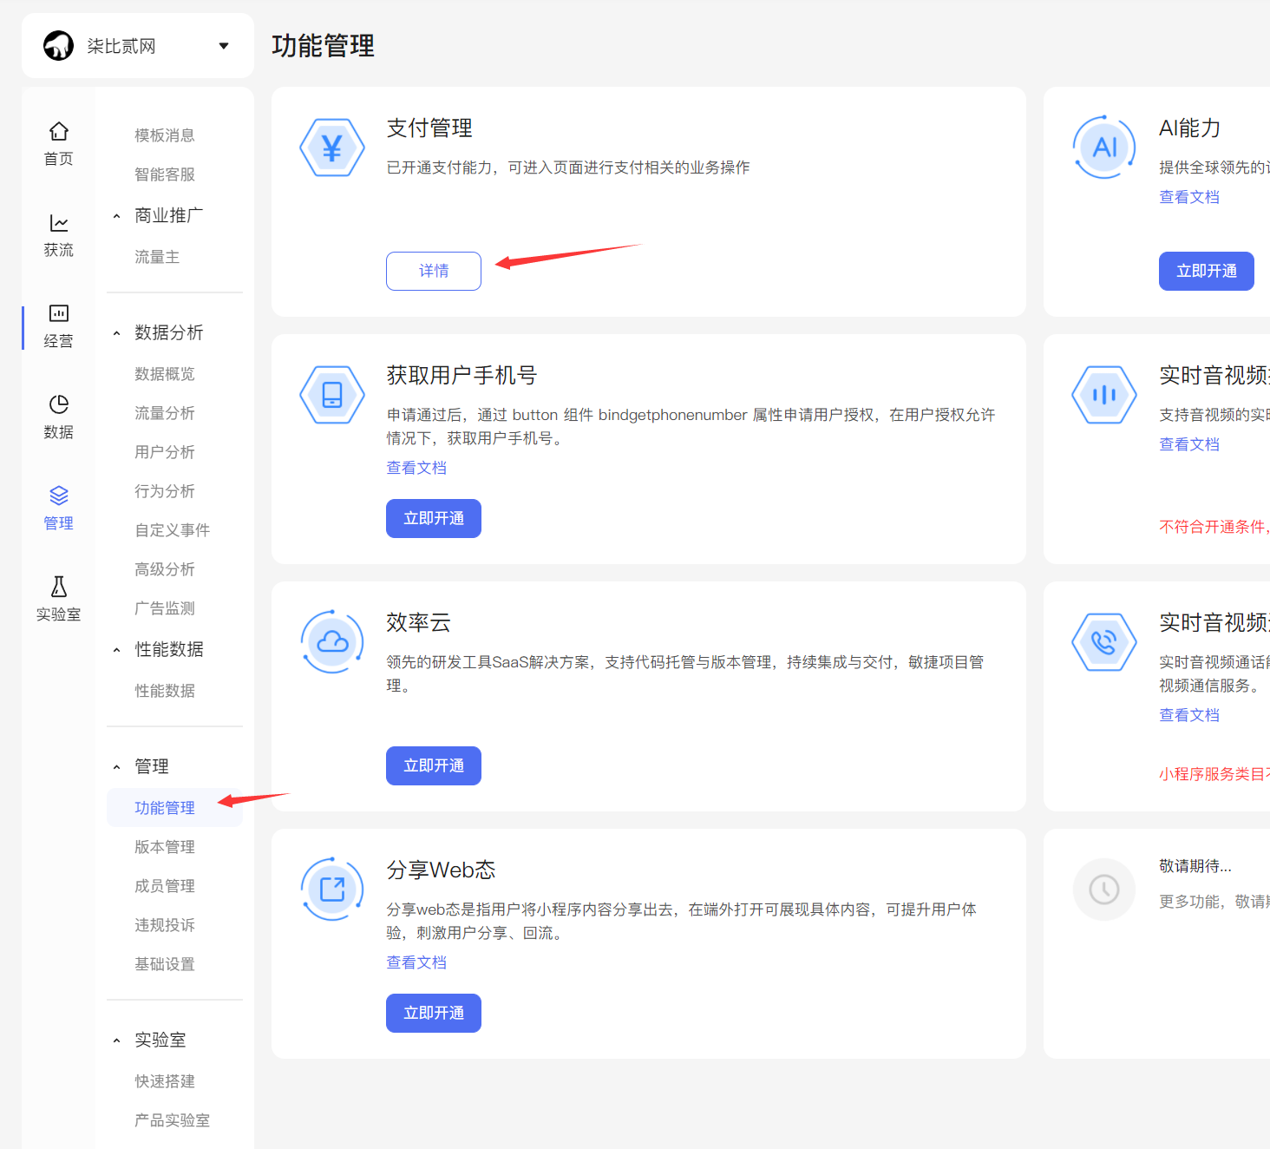
Task: Select 版本管理 in the side menu
Action: (x=164, y=846)
